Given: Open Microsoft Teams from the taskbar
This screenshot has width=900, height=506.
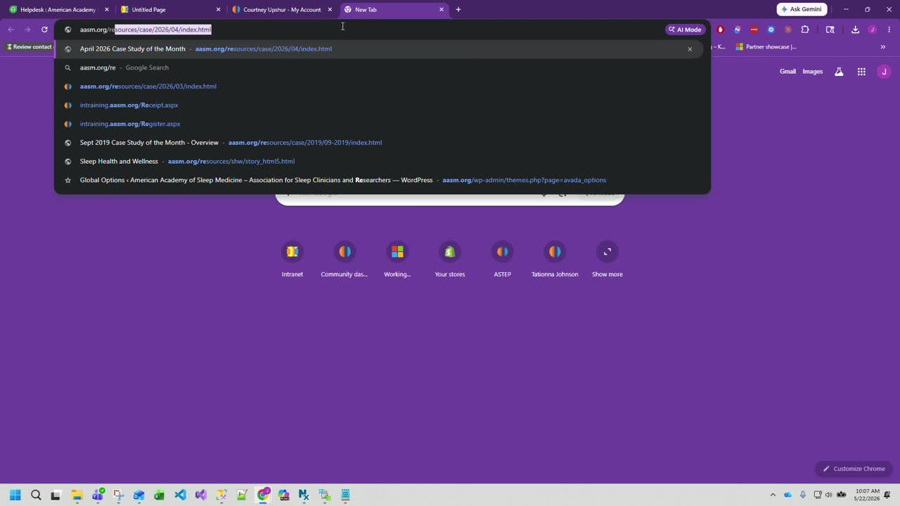Looking at the screenshot, I should 98,495.
